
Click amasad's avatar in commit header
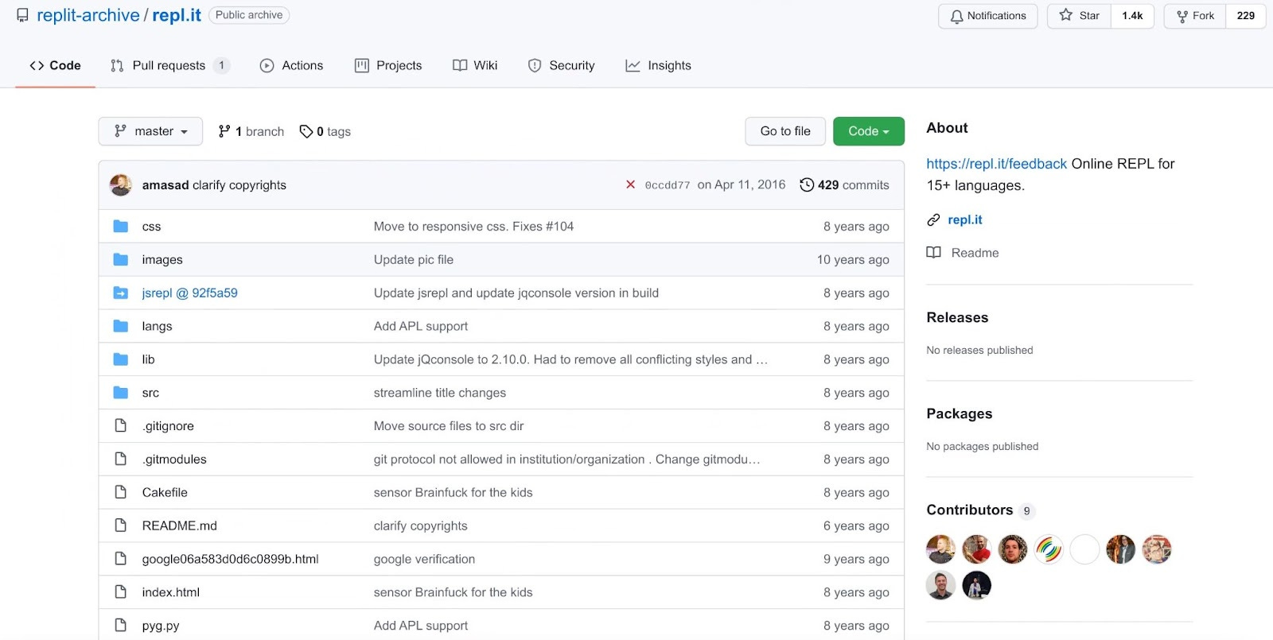coord(121,184)
